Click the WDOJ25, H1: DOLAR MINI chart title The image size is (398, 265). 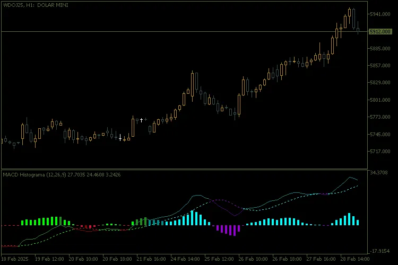pos(36,5)
